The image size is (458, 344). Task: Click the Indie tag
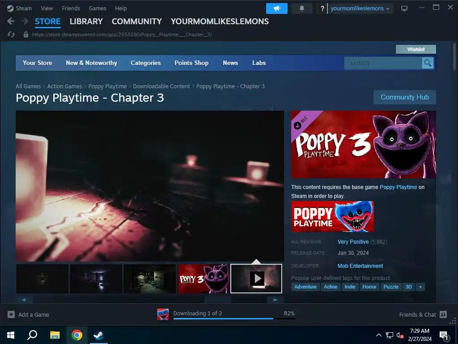(350, 287)
